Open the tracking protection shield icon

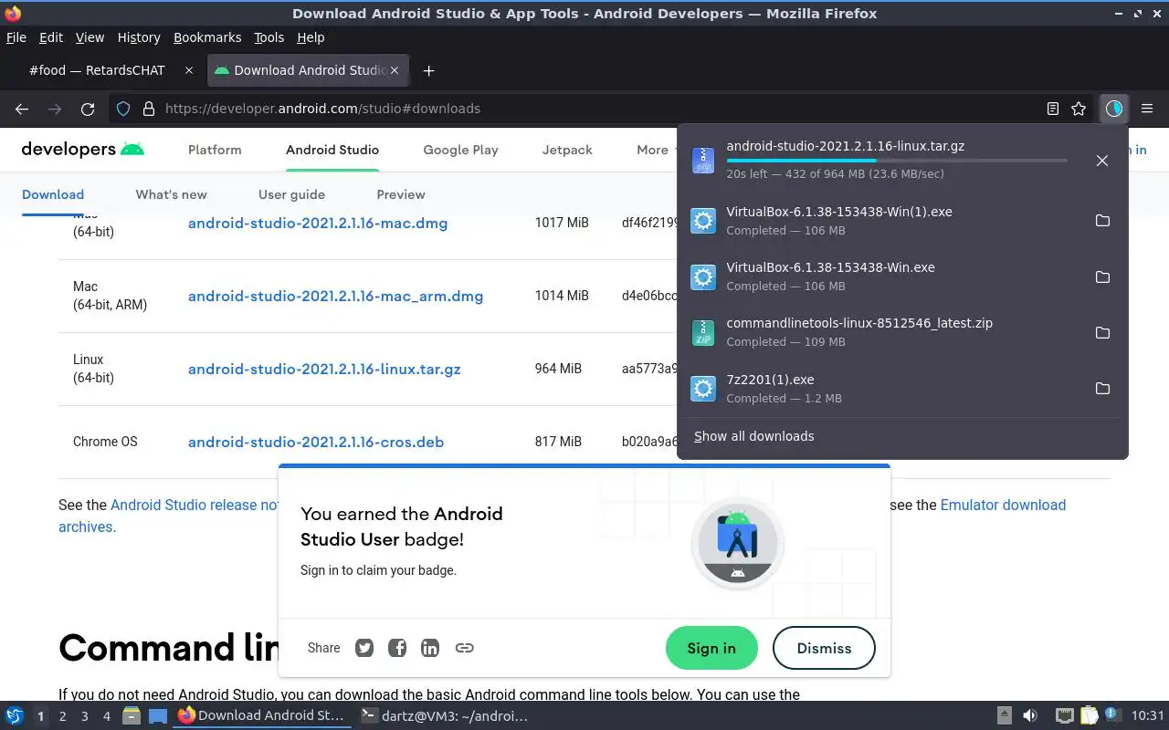(123, 109)
